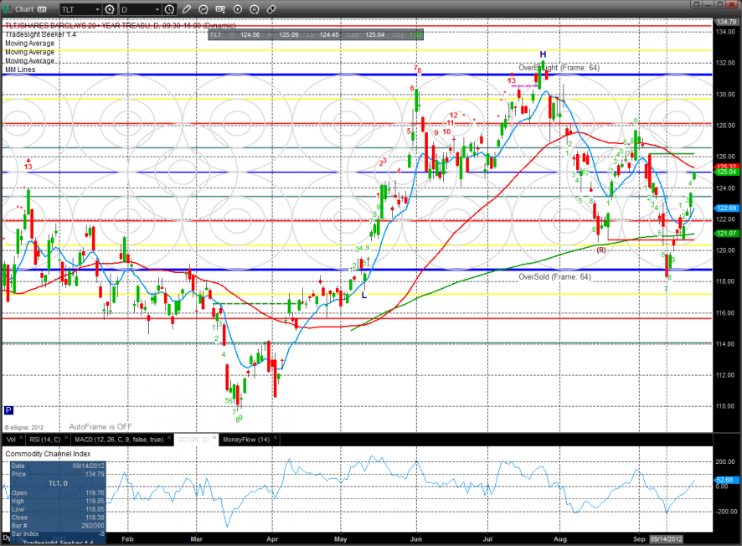Switch to the MoneyFlow (14) tab

tap(245, 439)
